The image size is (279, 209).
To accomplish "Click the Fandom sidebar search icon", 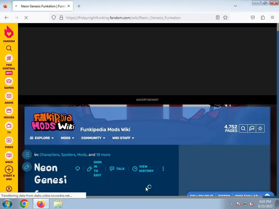I will pos(9,48).
